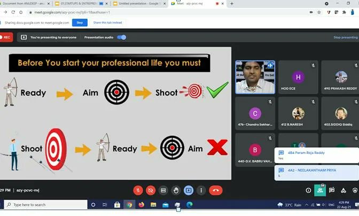The height and width of the screenshot is (216, 359).
Task: Click the address bar URL
Action: [72, 12]
